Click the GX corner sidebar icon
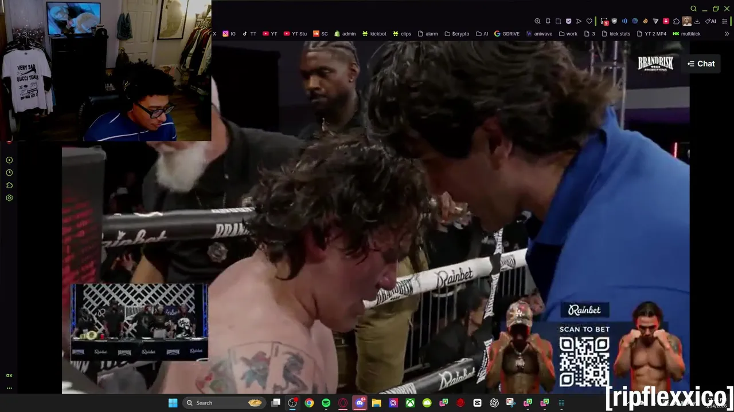The width and height of the screenshot is (734, 412). click(x=9, y=375)
